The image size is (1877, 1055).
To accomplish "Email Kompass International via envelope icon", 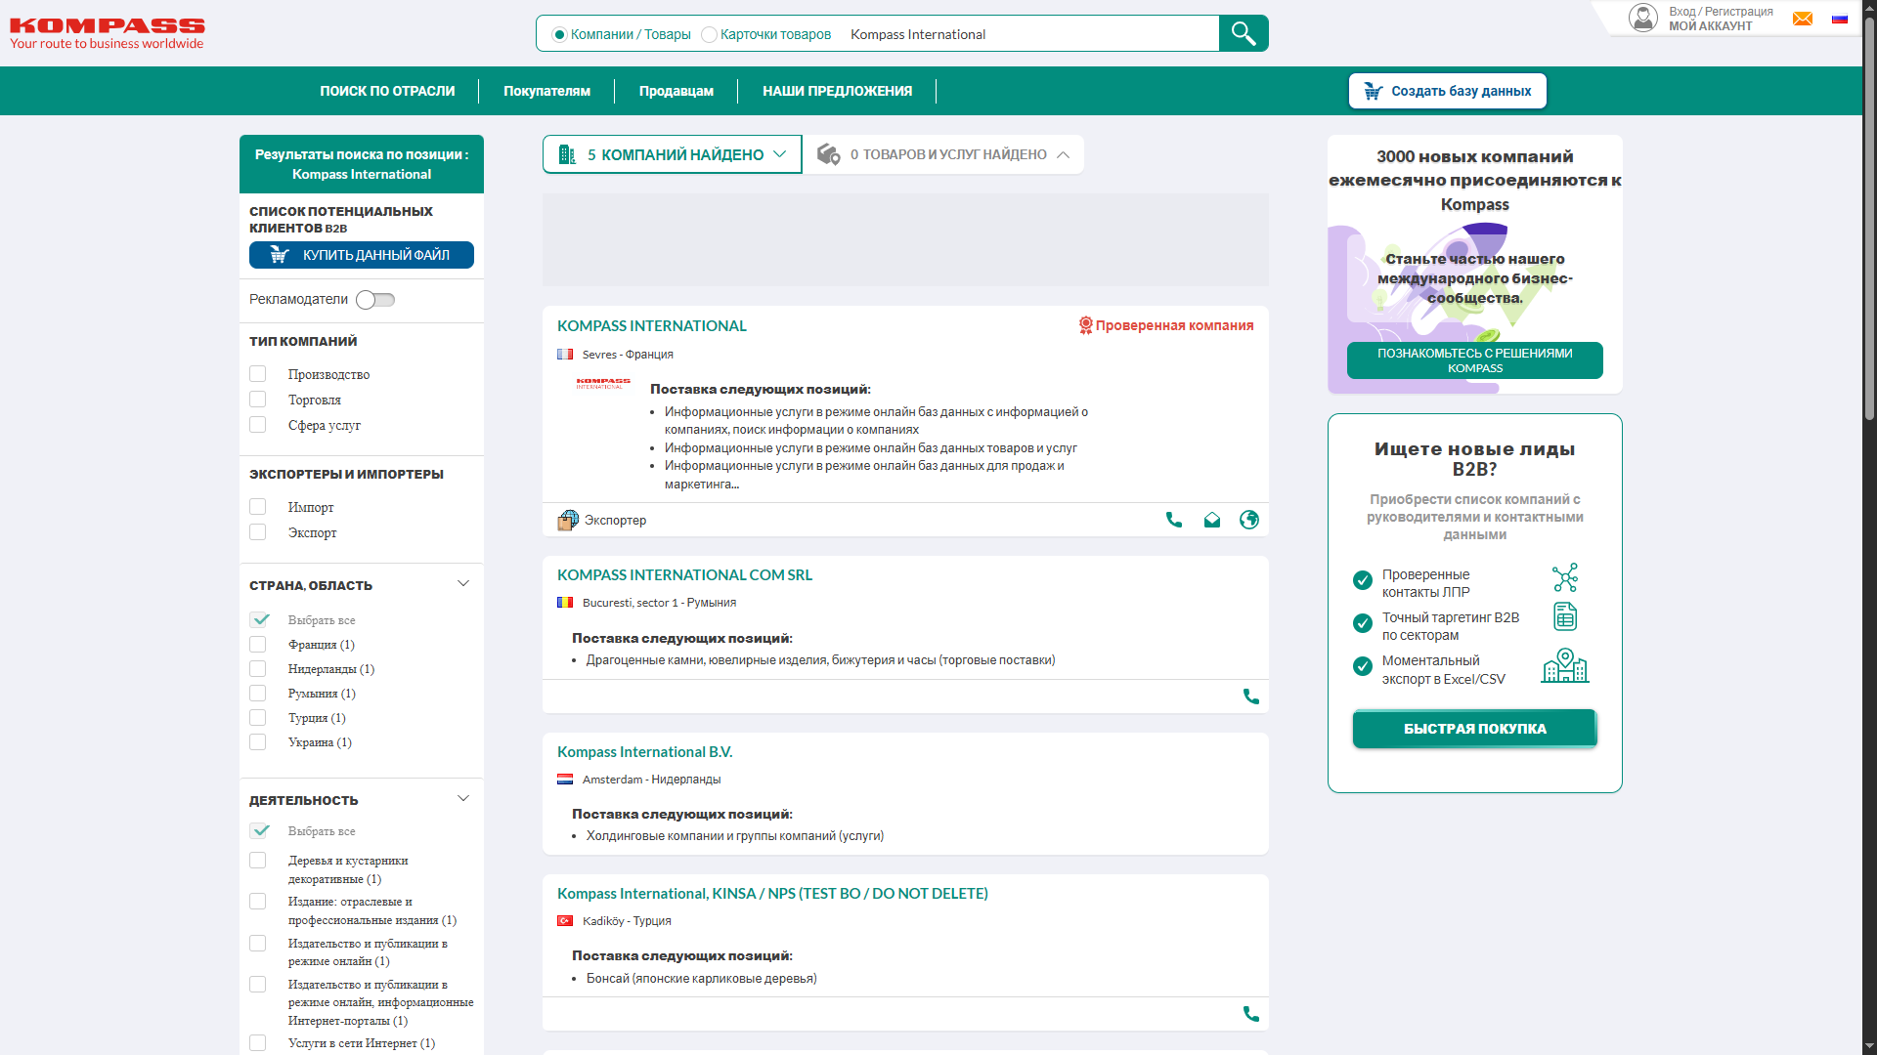I will tap(1212, 520).
